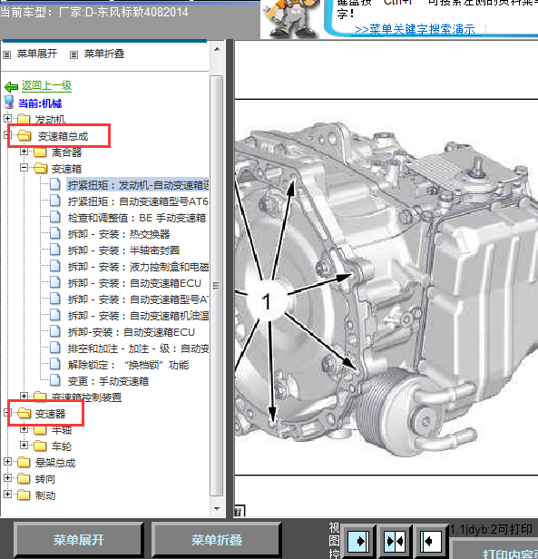
Task: Open 拆卸-安装：自动变速箱ECU entry
Action: [132, 332]
